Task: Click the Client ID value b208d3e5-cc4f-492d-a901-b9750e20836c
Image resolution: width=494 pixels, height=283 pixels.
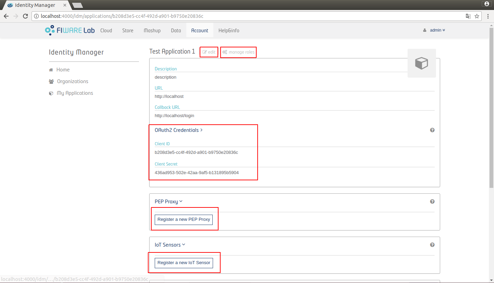Action: [x=196, y=152]
